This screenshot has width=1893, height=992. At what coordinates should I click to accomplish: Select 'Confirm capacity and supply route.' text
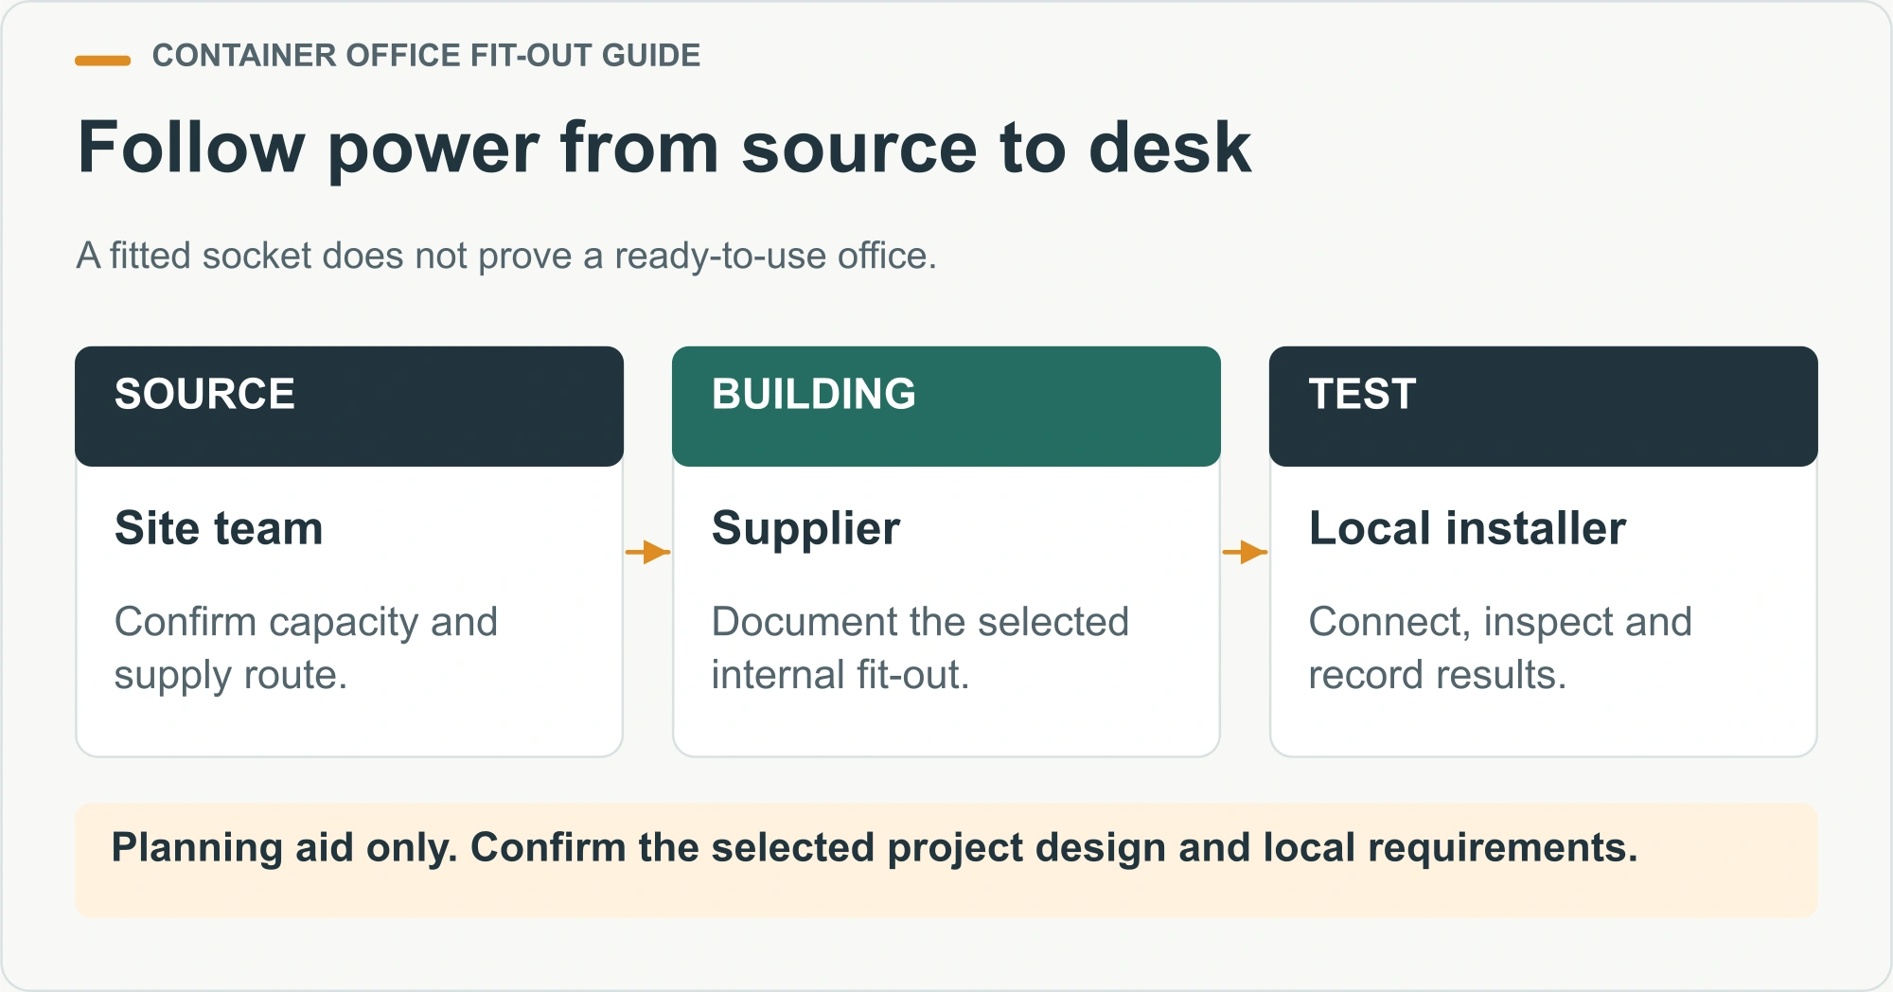306,649
